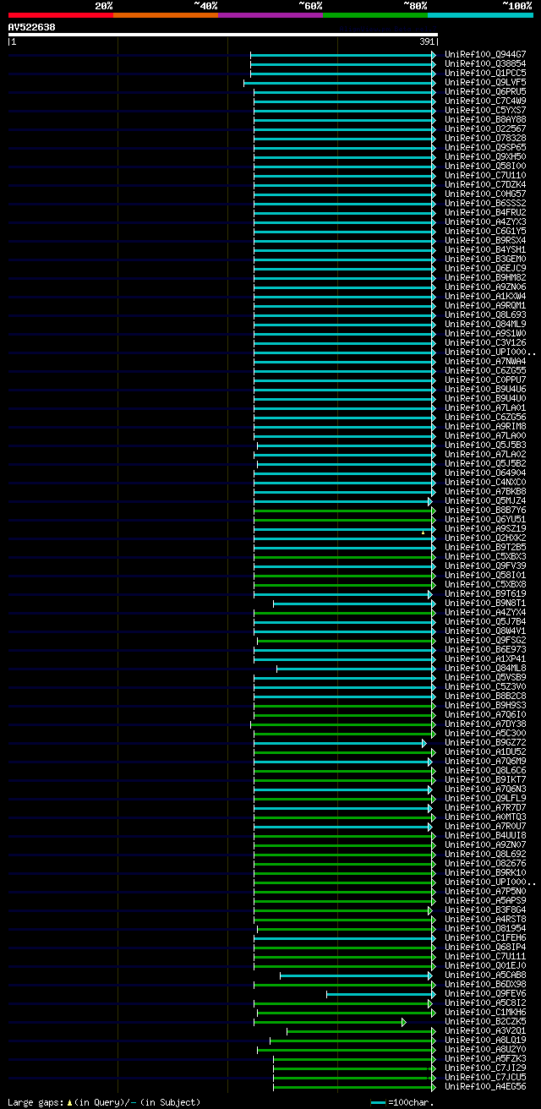Select label UniRef100_Q9LFL9
The height and width of the screenshot is (1109, 541).
(x=485, y=798)
